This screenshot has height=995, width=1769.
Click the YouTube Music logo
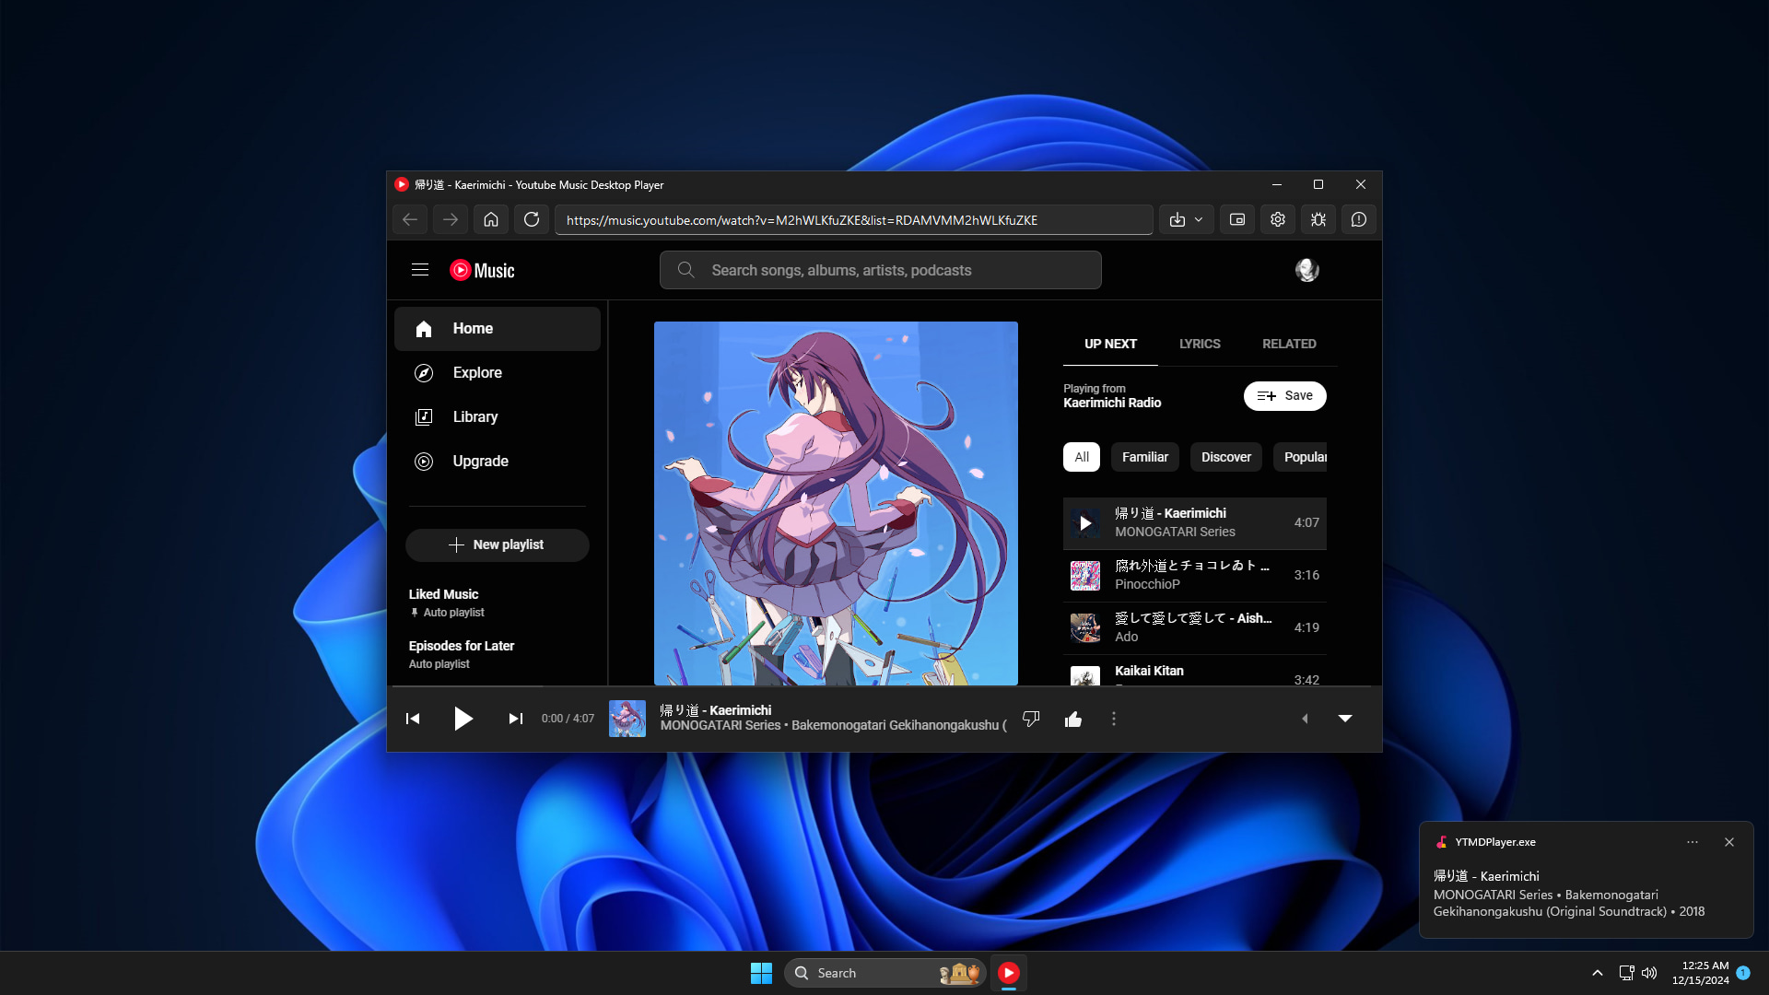point(482,270)
